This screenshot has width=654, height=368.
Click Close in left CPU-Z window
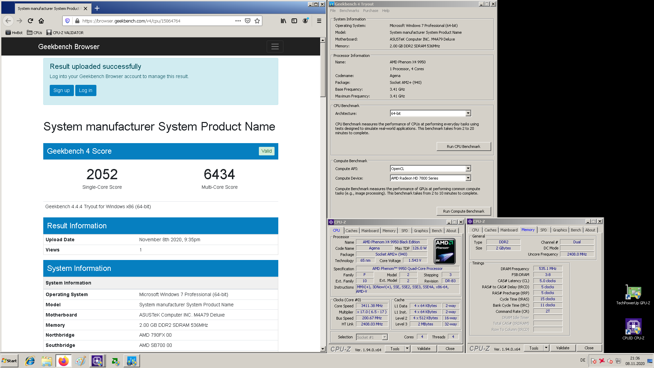[x=450, y=349]
